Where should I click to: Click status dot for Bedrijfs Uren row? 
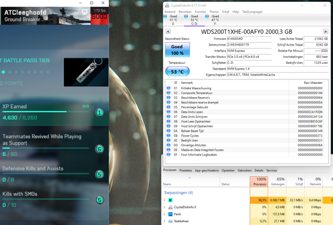pyautogui.click(x=168, y=141)
